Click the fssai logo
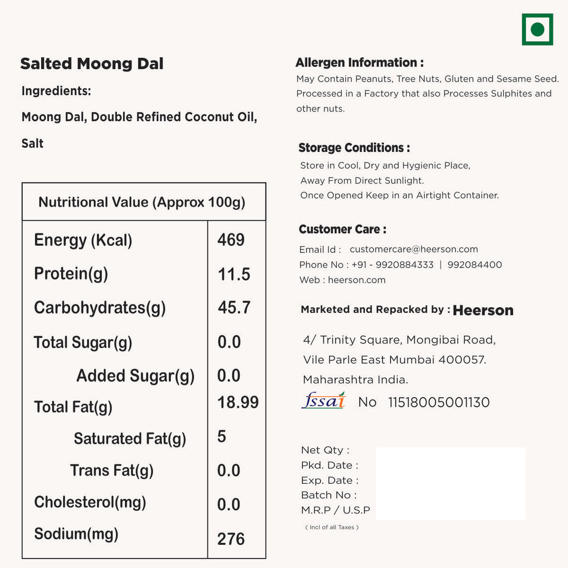This screenshot has height=568, width=568. coord(323,400)
